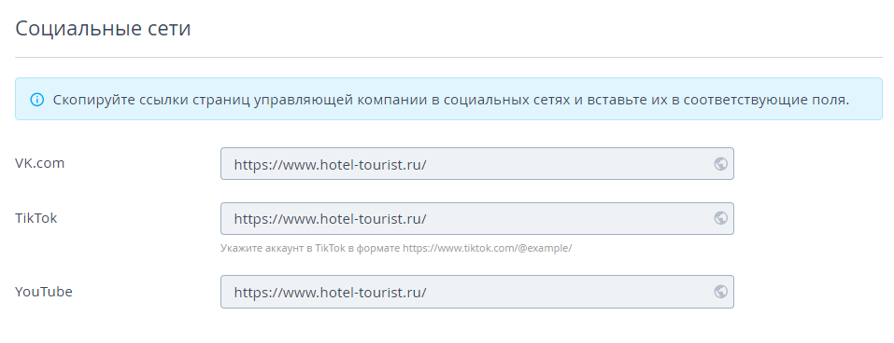Click the TikTok format hint below field
Image resolution: width=894 pixels, height=343 pixels.
coord(396,249)
